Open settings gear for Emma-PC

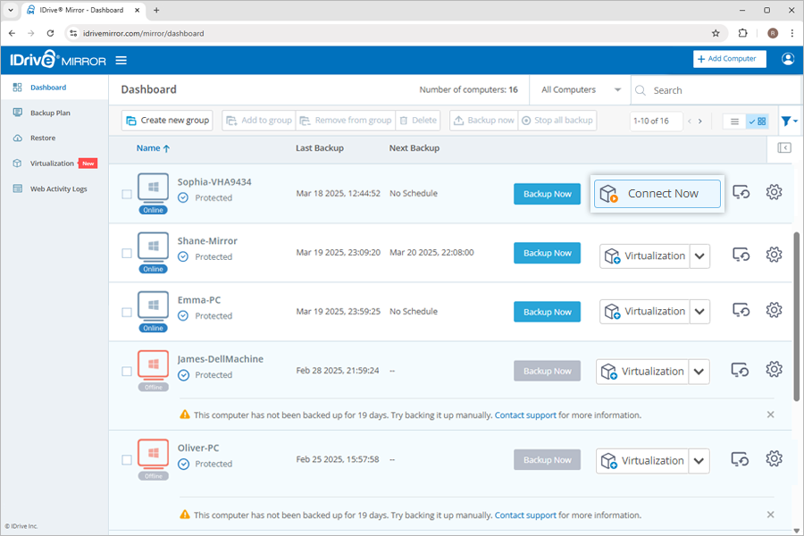pos(774,310)
